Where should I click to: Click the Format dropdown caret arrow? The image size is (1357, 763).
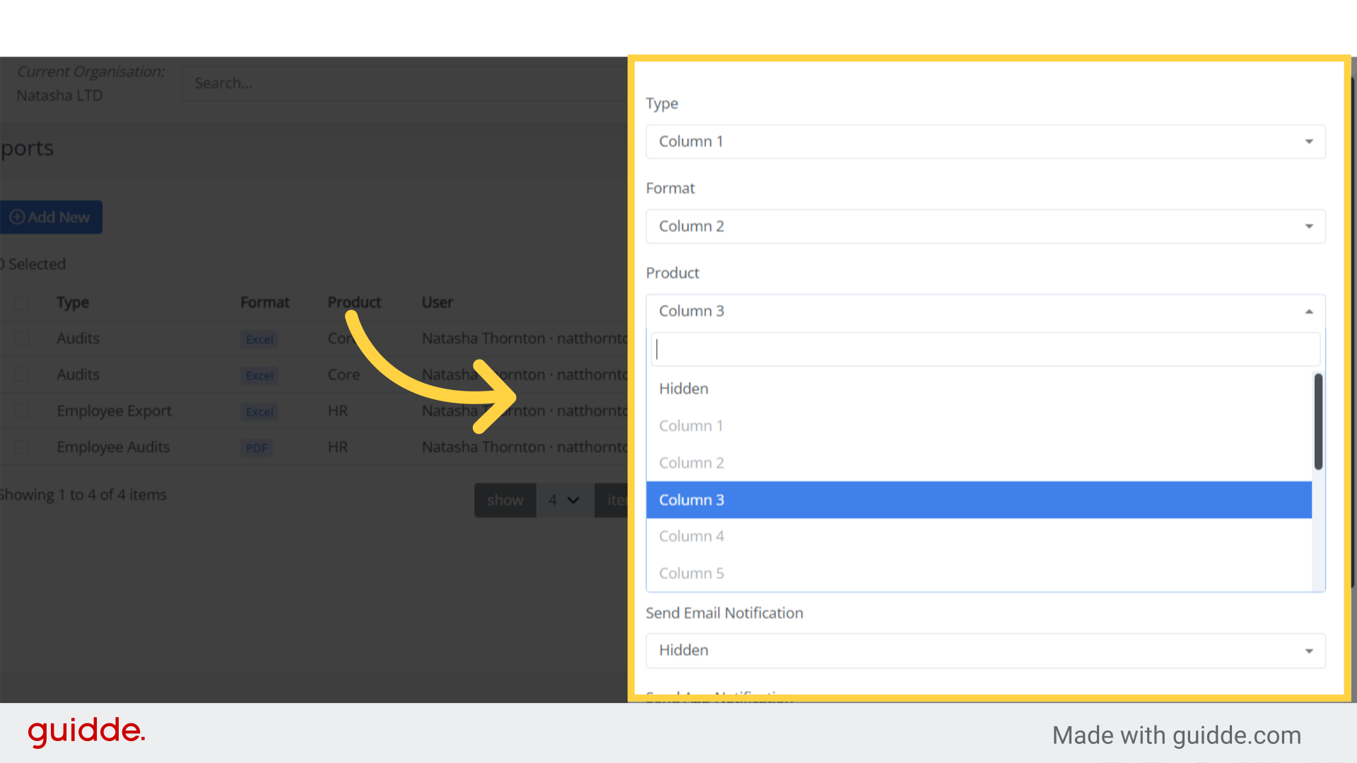(x=1309, y=226)
